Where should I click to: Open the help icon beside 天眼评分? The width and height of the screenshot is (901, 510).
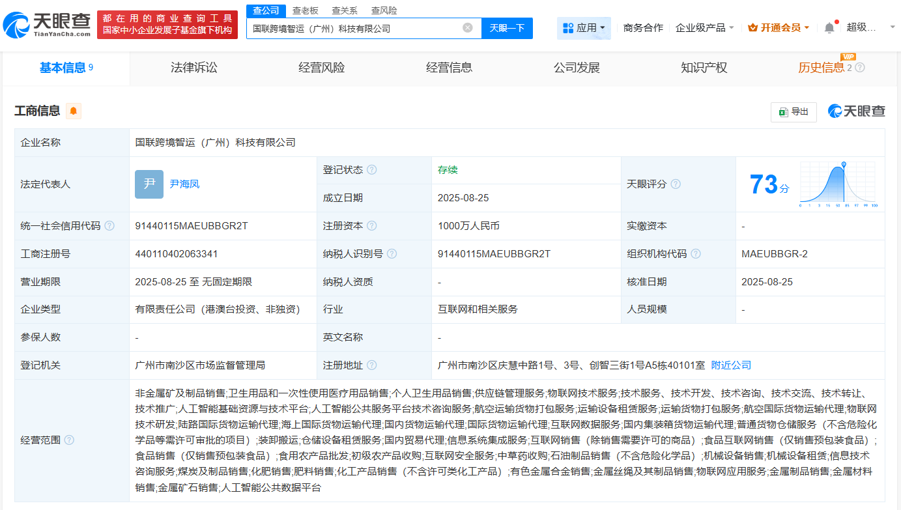676,184
